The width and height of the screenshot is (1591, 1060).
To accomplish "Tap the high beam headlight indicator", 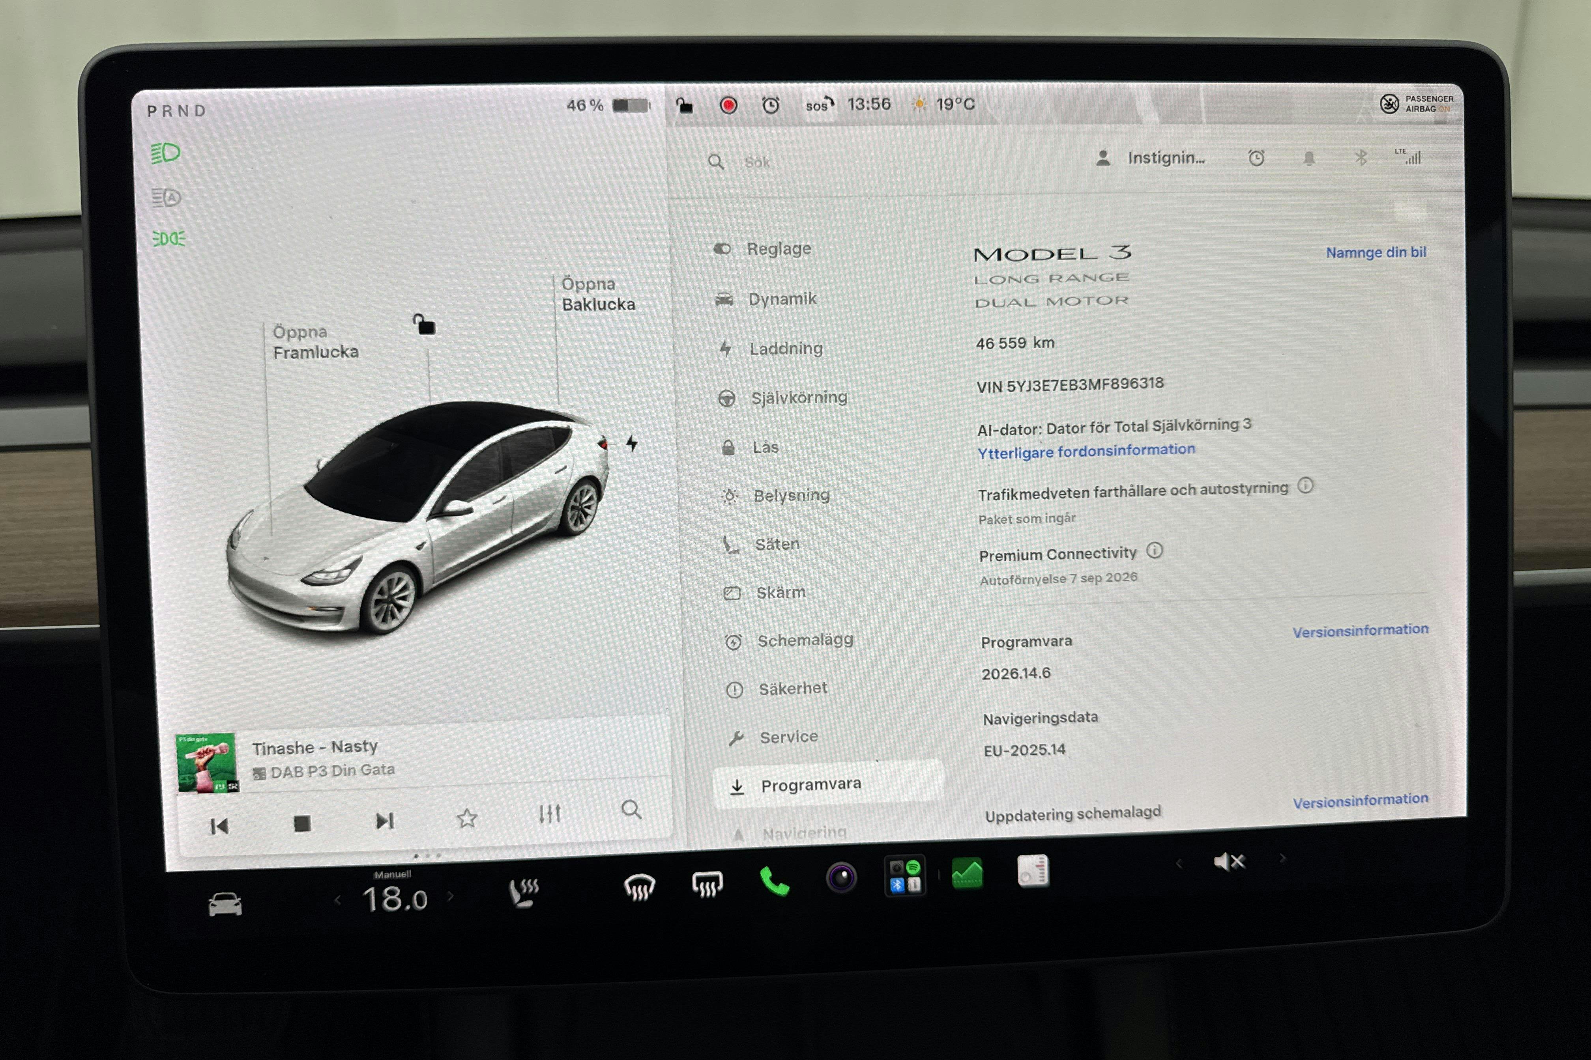I will (x=166, y=153).
